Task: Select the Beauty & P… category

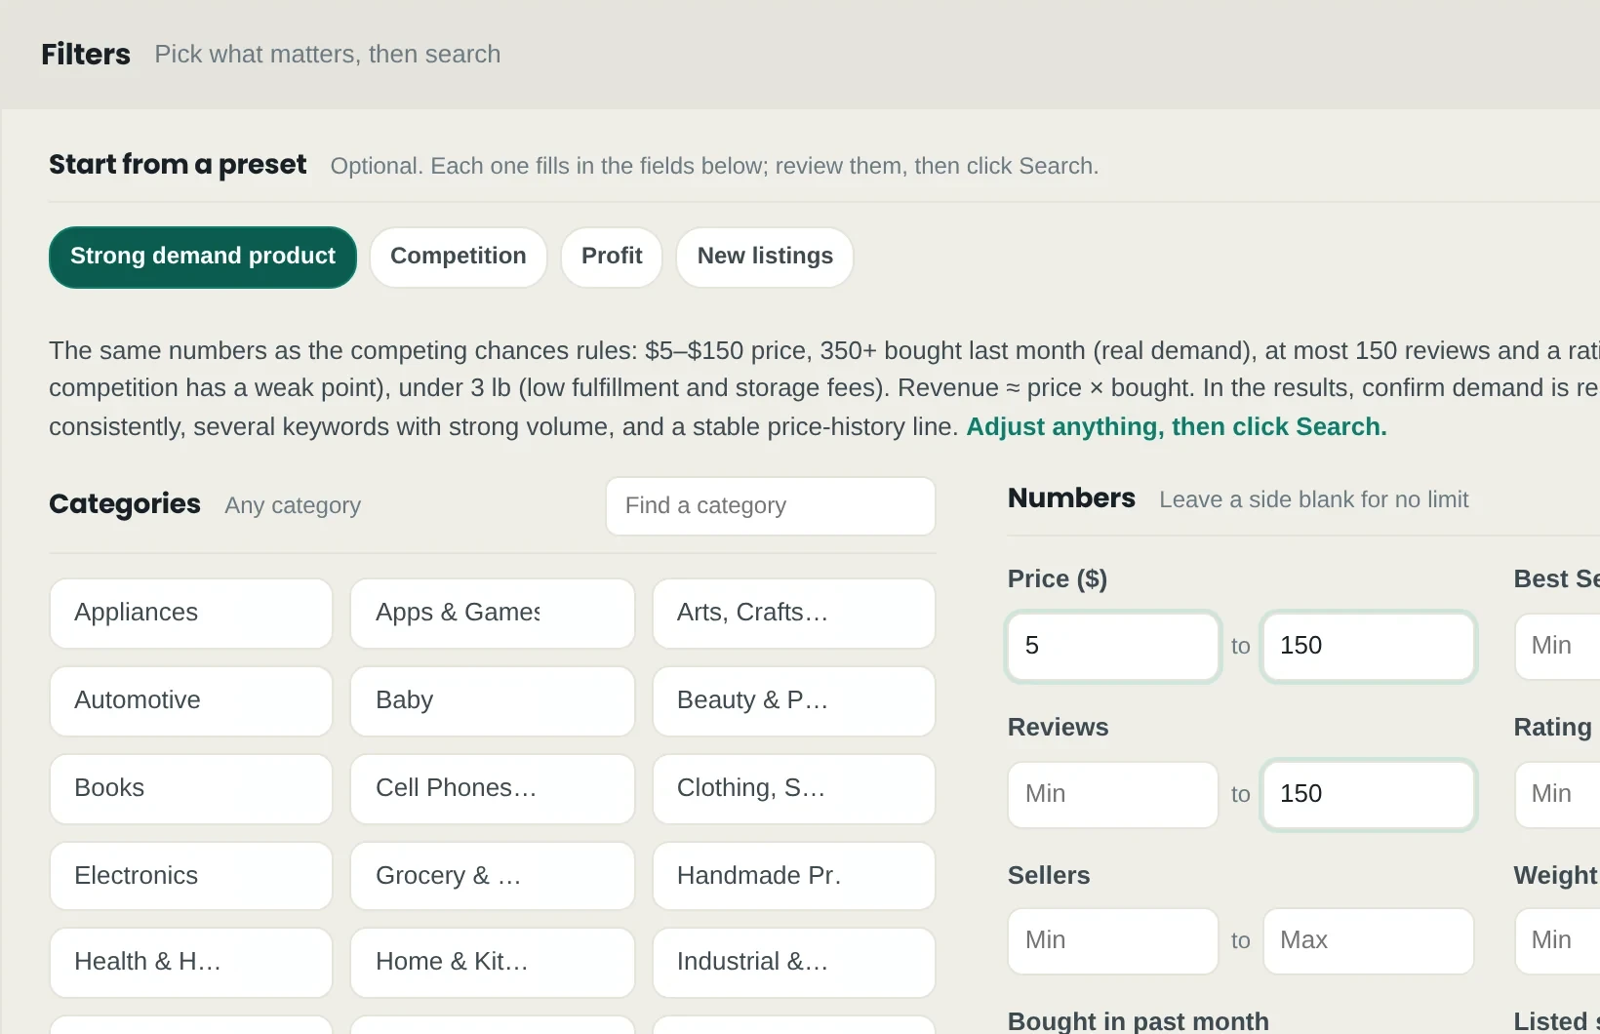Action: point(794,701)
